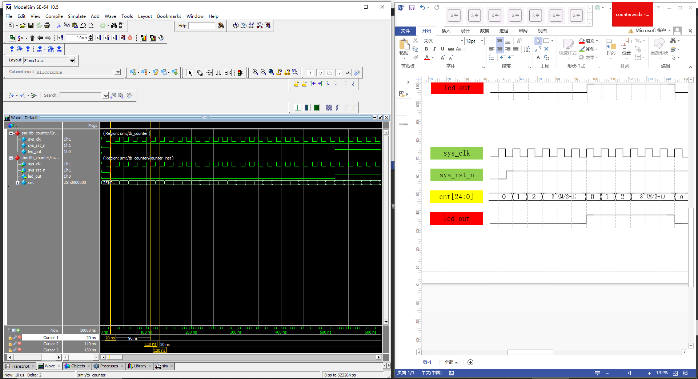Viewport: 698px width, 379px height.
Task: Expand the cnt signal tree node
Action: coord(17,183)
